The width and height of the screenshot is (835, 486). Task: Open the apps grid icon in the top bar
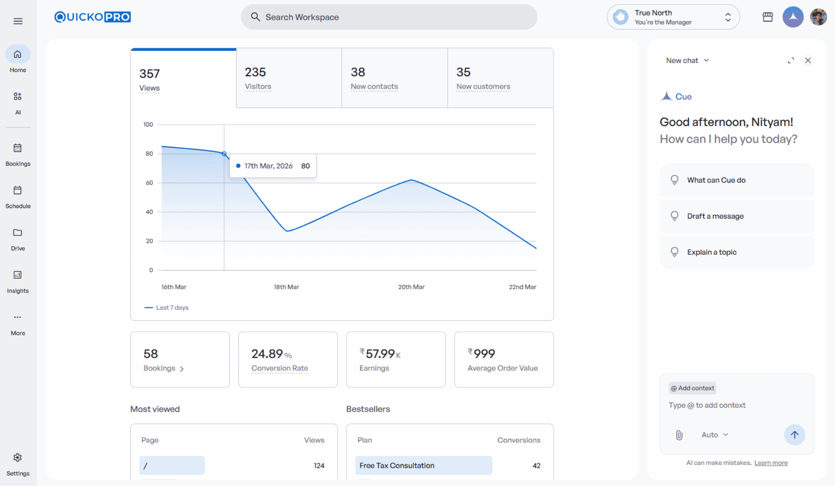[767, 17]
